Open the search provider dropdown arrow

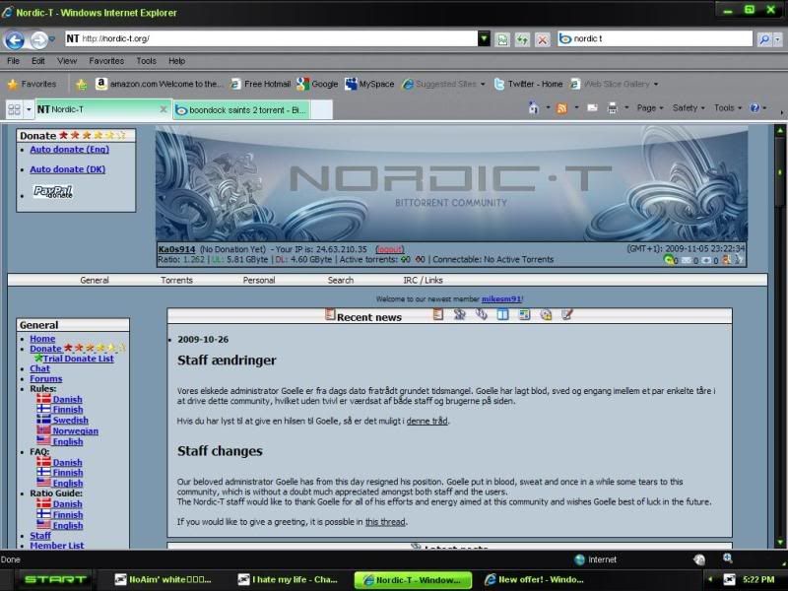(x=777, y=39)
